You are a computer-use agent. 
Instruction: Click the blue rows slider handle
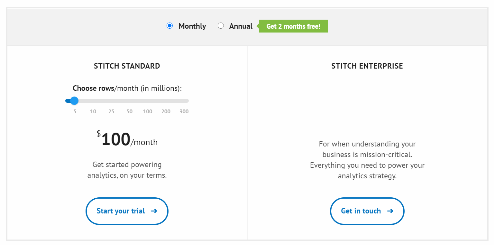(x=74, y=101)
